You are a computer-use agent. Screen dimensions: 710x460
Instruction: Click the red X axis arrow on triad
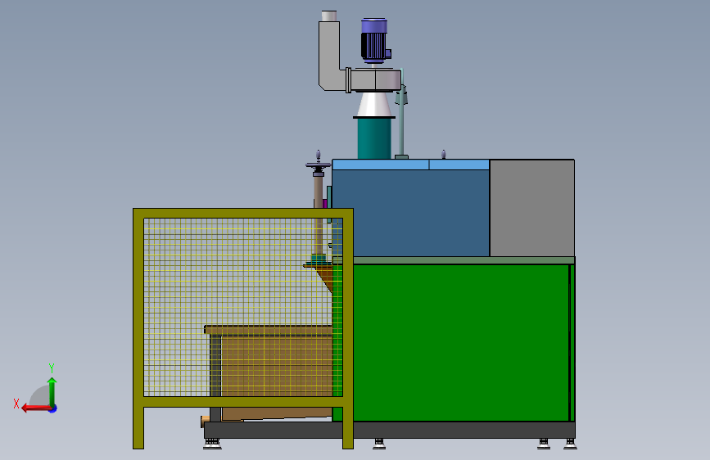pos(35,408)
